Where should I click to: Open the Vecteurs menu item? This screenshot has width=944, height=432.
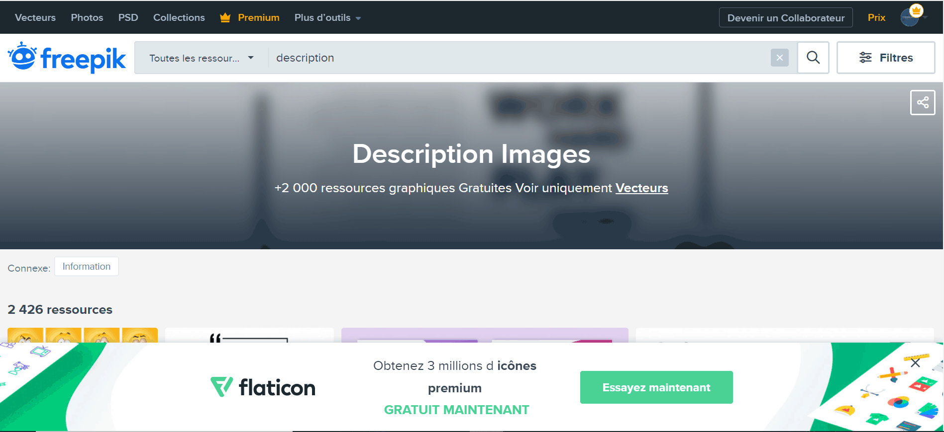(35, 17)
